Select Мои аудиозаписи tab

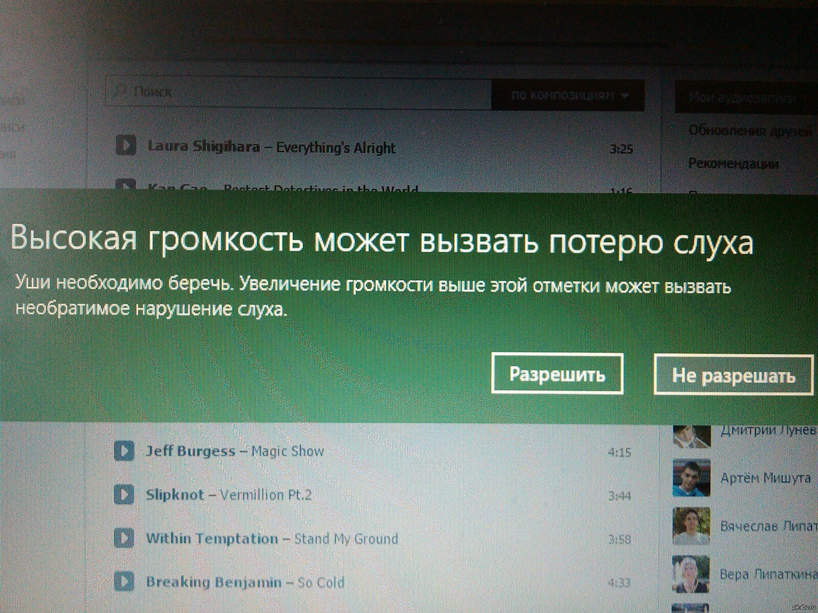click(x=744, y=97)
